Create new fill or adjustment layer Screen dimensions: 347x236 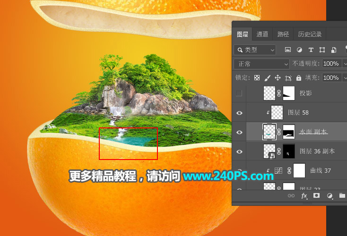tap(330, 196)
